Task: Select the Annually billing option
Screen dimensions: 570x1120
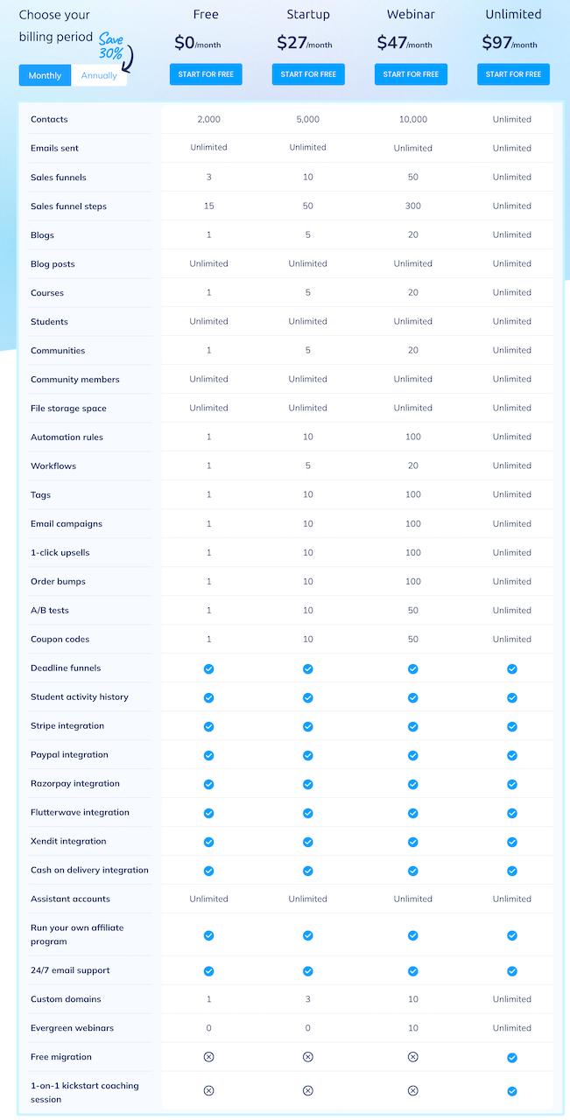Action: coord(99,75)
